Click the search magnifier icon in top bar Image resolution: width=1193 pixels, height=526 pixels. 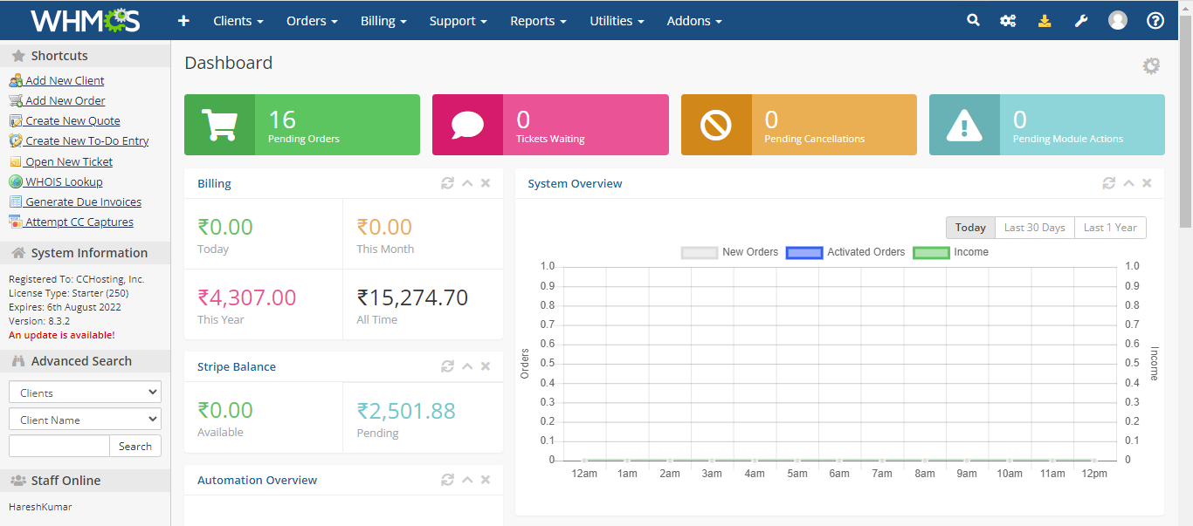coord(973,20)
